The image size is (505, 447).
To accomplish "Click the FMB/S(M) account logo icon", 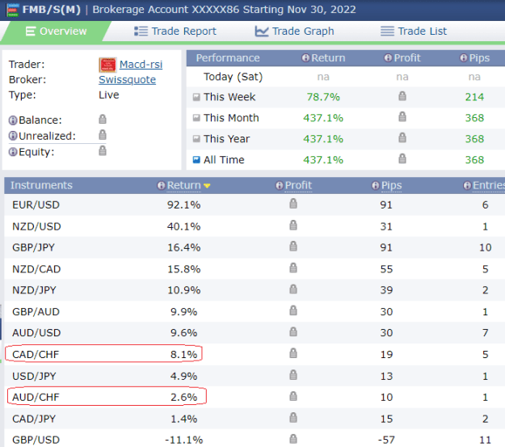I will 13,10.
